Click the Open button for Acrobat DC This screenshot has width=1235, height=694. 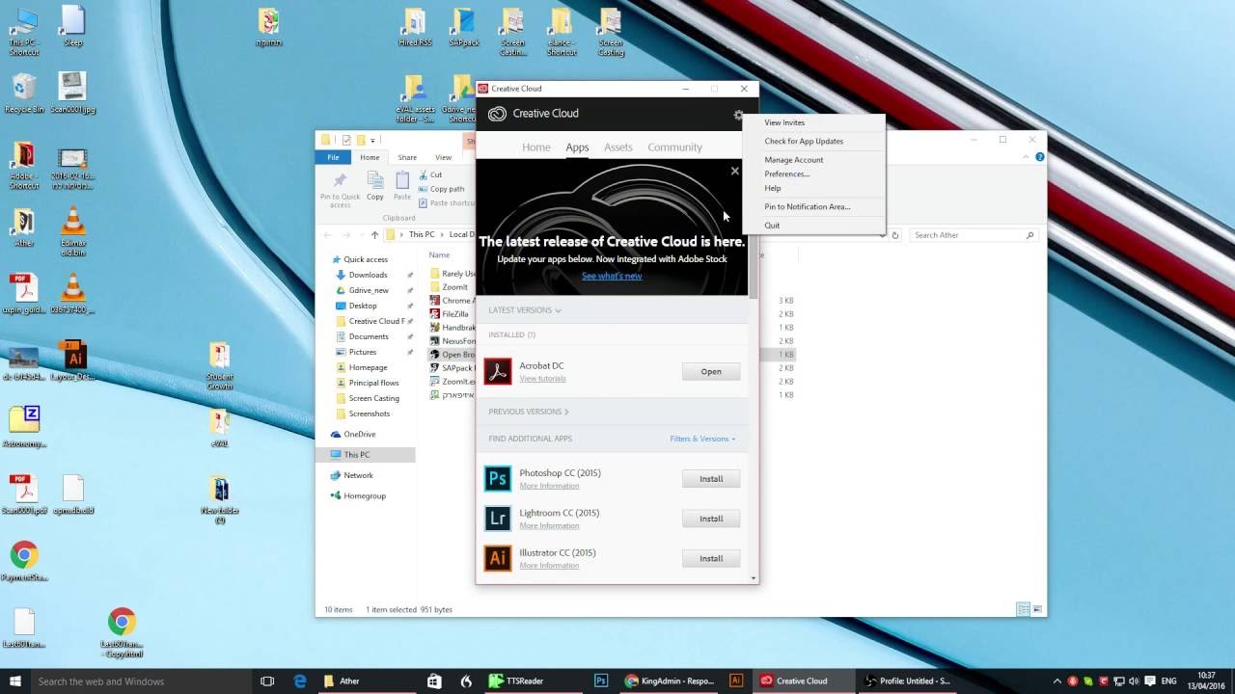pos(711,371)
